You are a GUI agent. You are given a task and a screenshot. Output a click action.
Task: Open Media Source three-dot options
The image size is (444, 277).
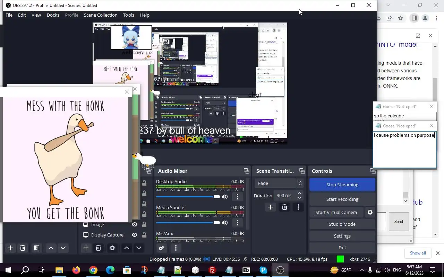pos(238,223)
